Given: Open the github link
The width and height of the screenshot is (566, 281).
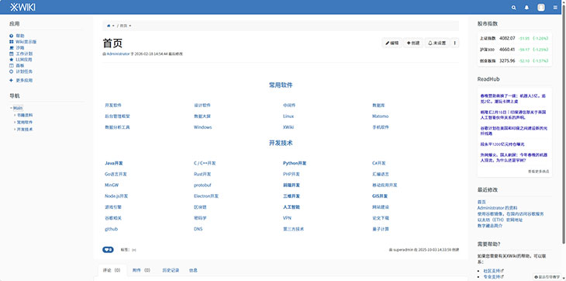Looking at the screenshot, I should pos(111,229).
